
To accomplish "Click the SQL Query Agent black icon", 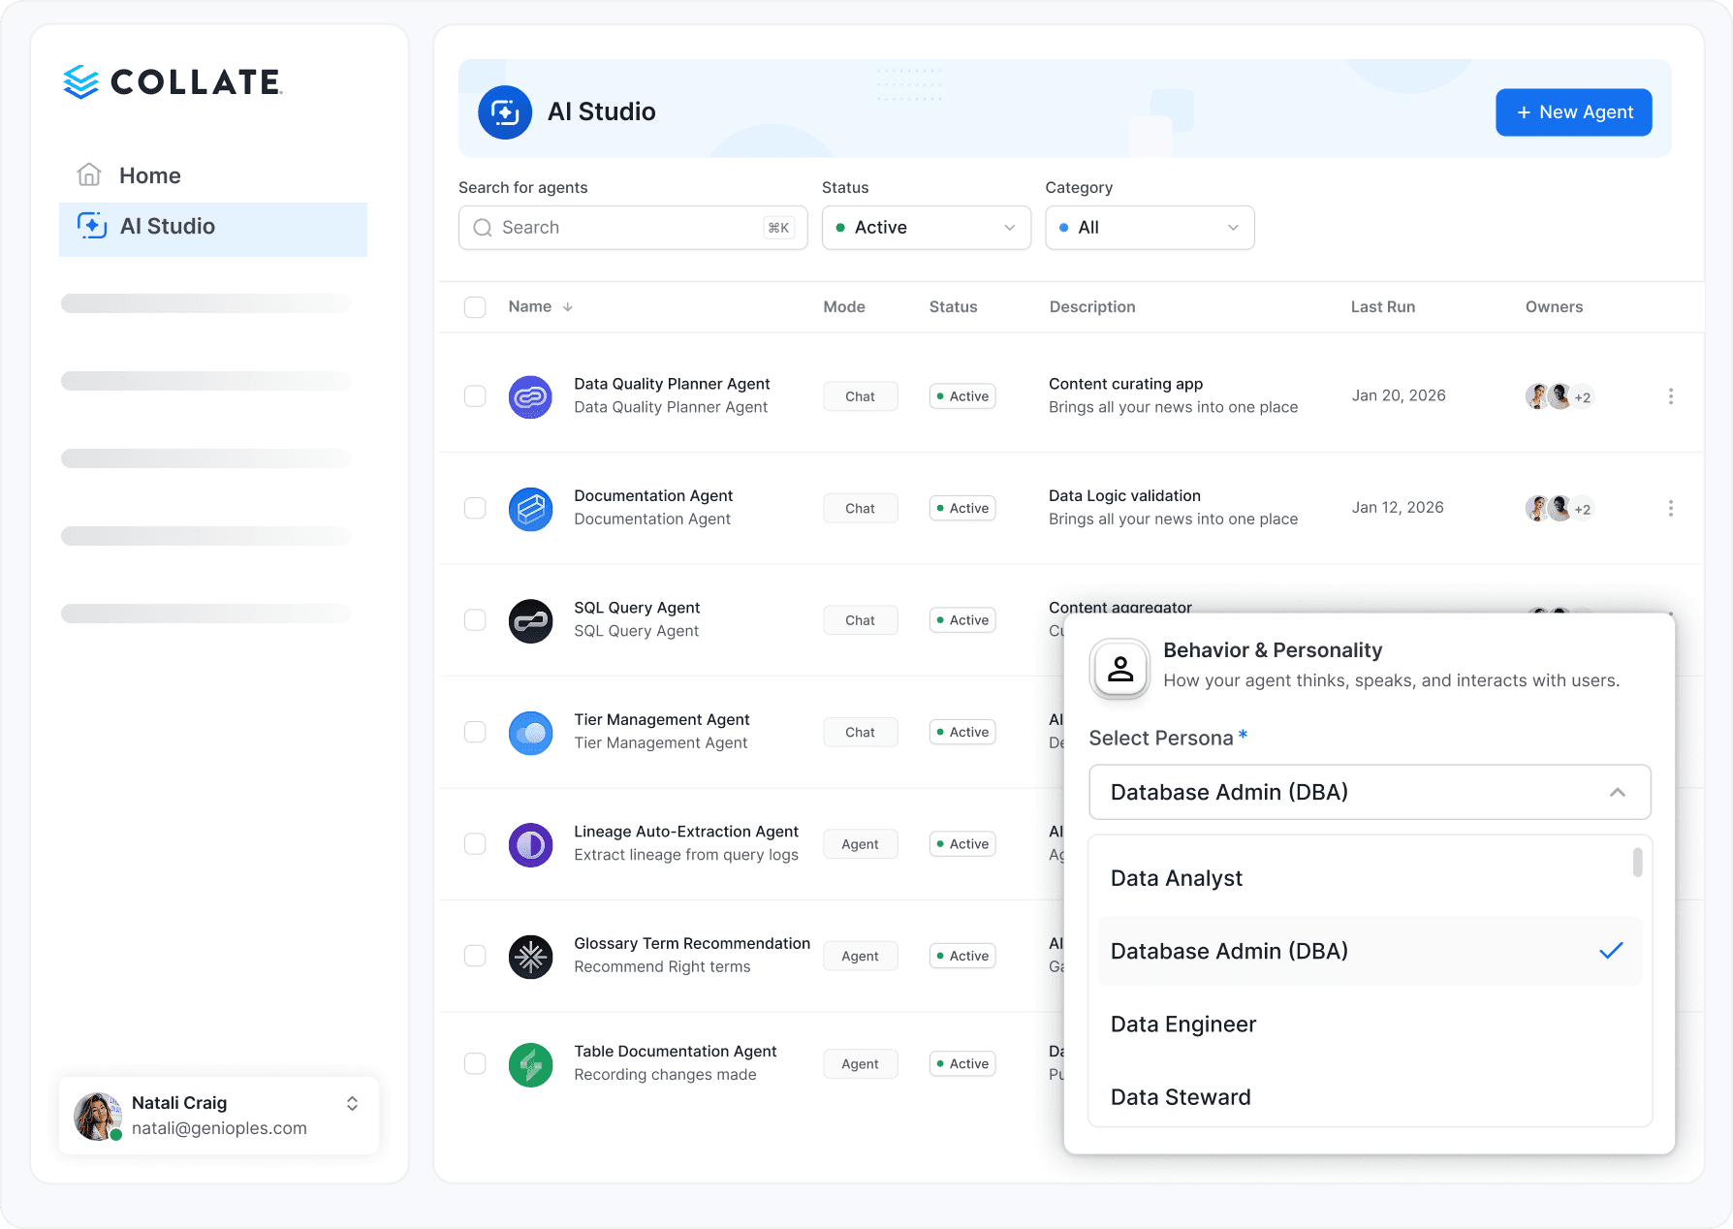I will tap(530, 620).
